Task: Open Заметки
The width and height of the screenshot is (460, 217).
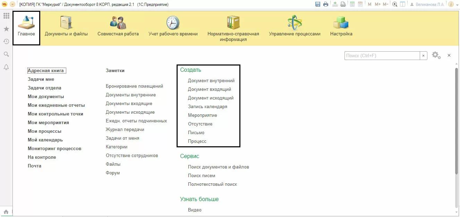Action: click(115, 71)
